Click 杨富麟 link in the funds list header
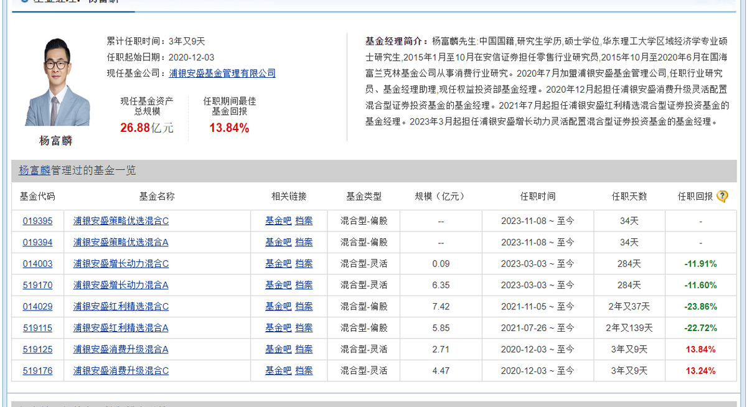 tap(33, 171)
